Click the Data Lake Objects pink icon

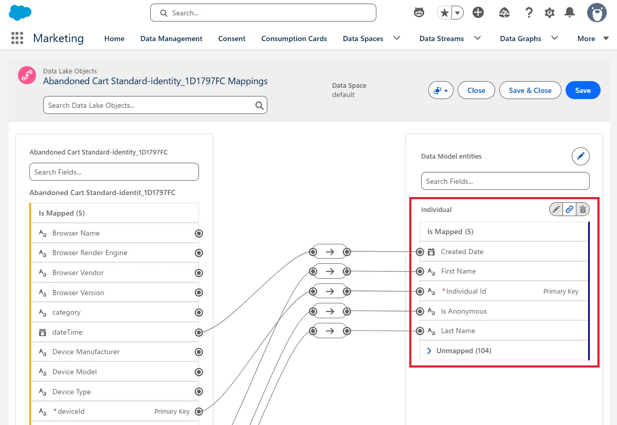27,75
